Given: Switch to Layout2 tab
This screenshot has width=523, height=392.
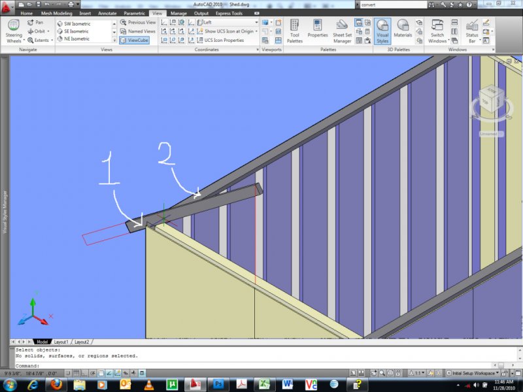Looking at the screenshot, I should [x=82, y=342].
